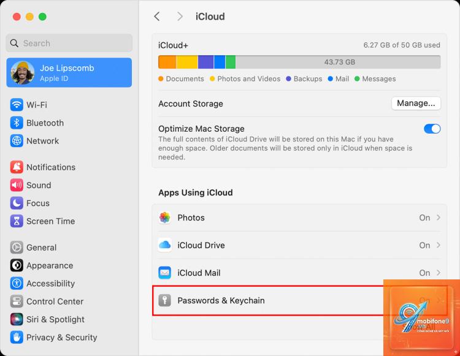
Task: Click the Manage... storage button
Action: click(416, 103)
